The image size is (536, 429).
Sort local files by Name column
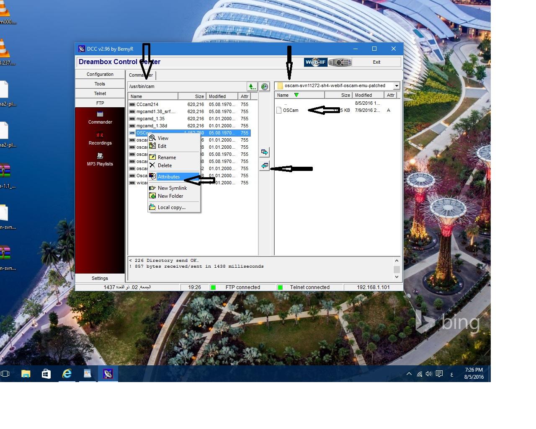pyautogui.click(x=299, y=95)
